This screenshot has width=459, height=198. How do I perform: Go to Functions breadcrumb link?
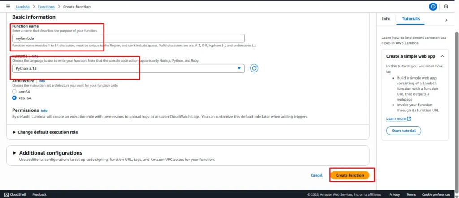(46, 7)
